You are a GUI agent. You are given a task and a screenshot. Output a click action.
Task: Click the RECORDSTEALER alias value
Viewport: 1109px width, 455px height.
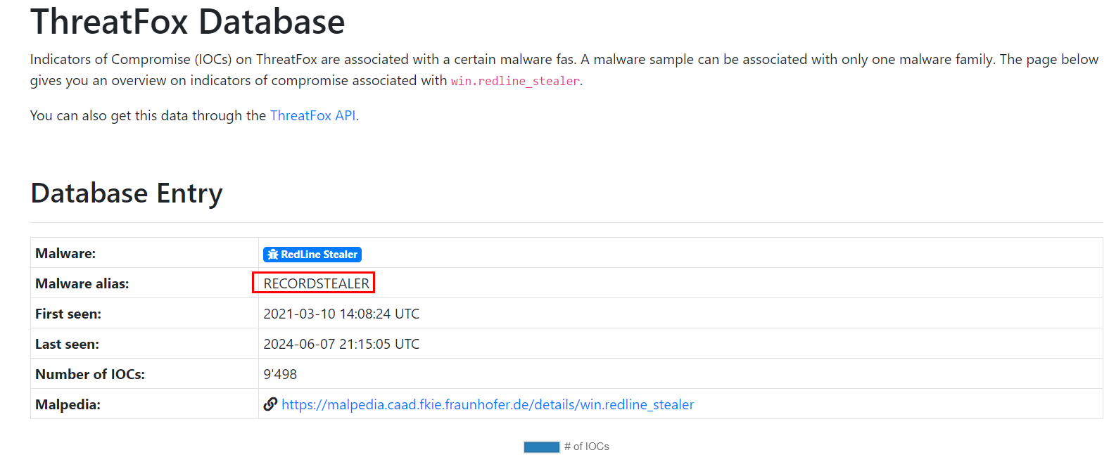316,283
